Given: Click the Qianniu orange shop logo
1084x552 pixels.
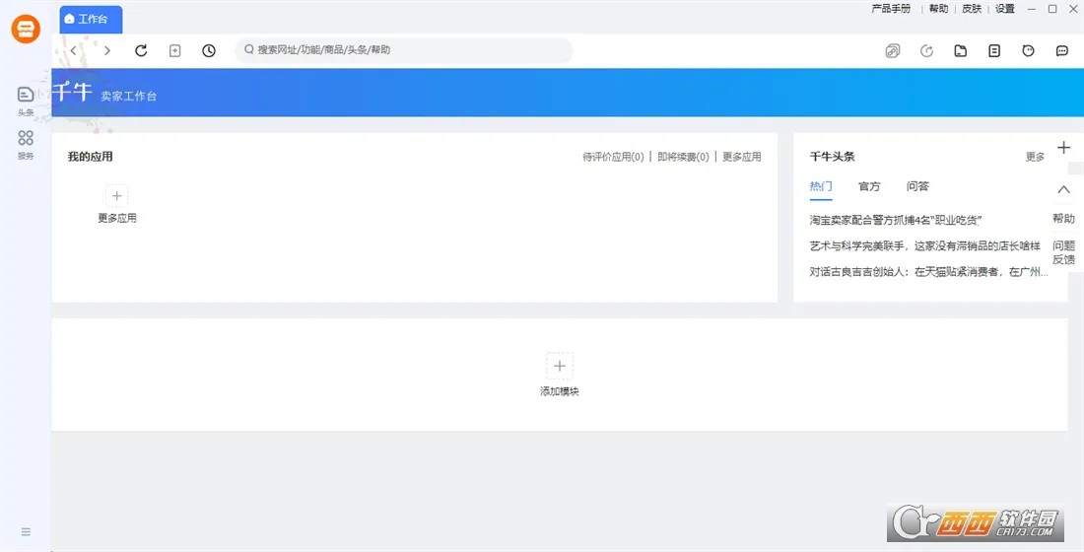Looking at the screenshot, I should coord(26,30).
